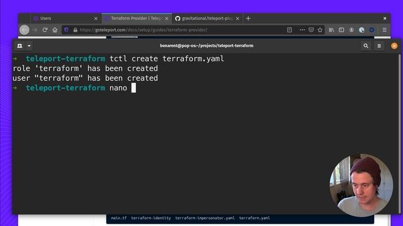Open new terminal tab icon

[x=20, y=46]
